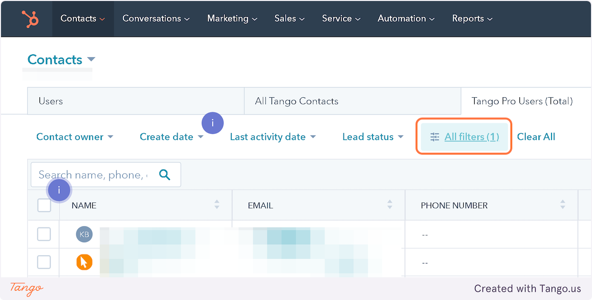Open the Sales navigation menu
The width and height of the screenshot is (592, 300).
tap(290, 18)
